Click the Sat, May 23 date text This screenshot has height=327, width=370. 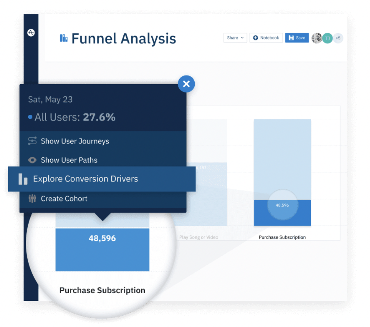pyautogui.click(x=50, y=99)
